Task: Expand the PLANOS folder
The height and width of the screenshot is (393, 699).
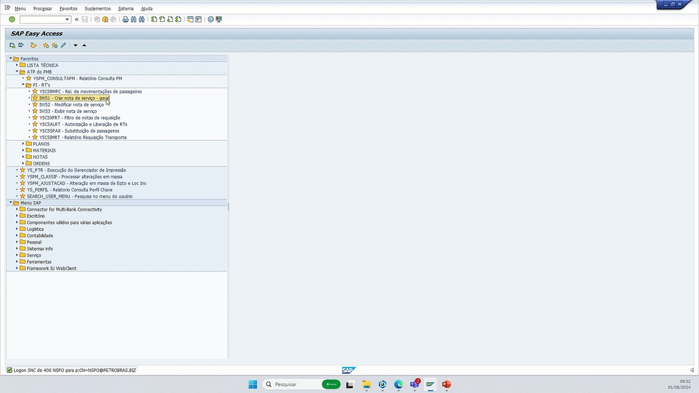Action: pyautogui.click(x=23, y=144)
